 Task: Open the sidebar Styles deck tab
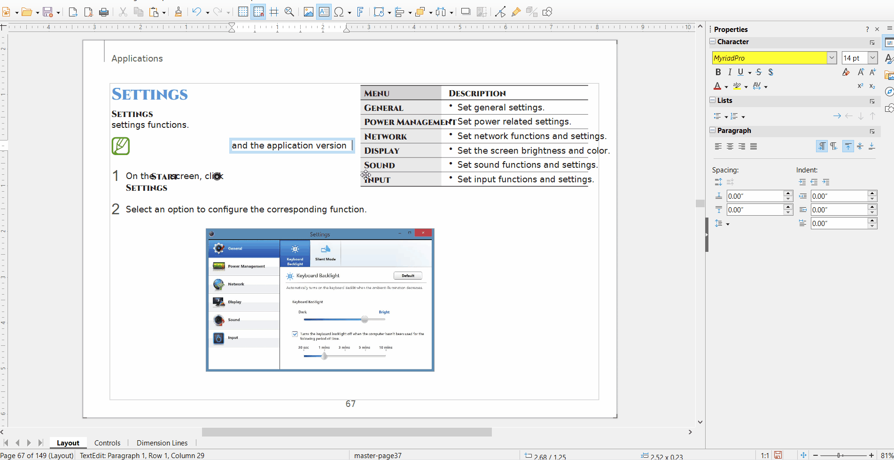(x=888, y=59)
